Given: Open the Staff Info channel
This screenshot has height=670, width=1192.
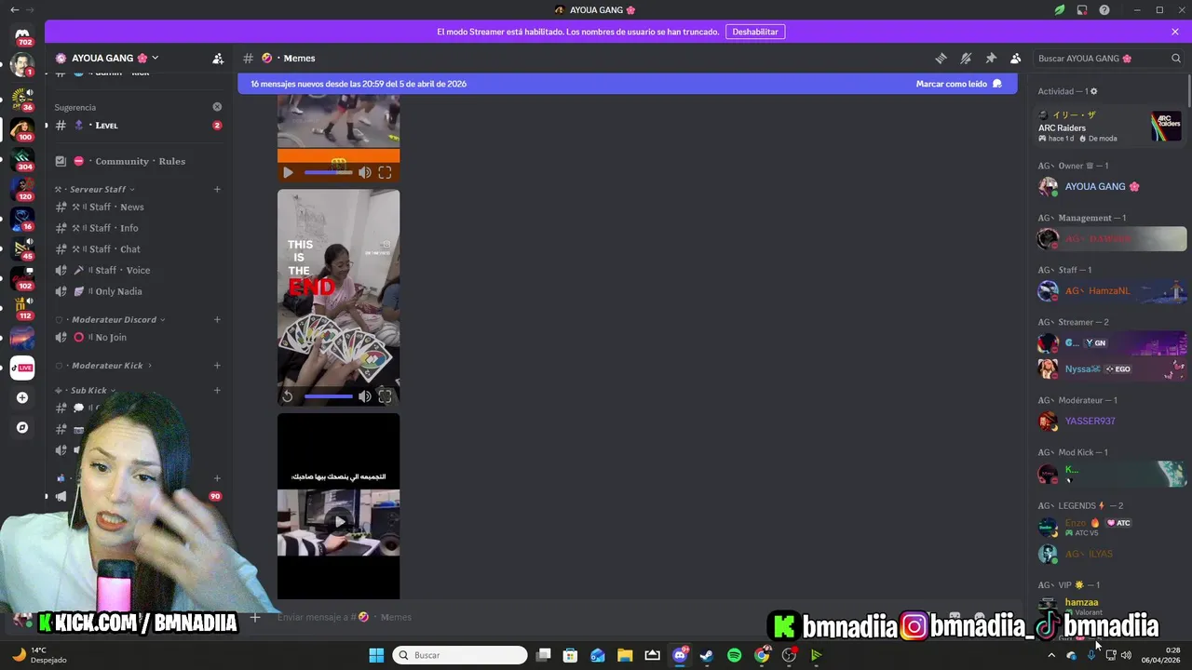Looking at the screenshot, I should coord(133,228).
